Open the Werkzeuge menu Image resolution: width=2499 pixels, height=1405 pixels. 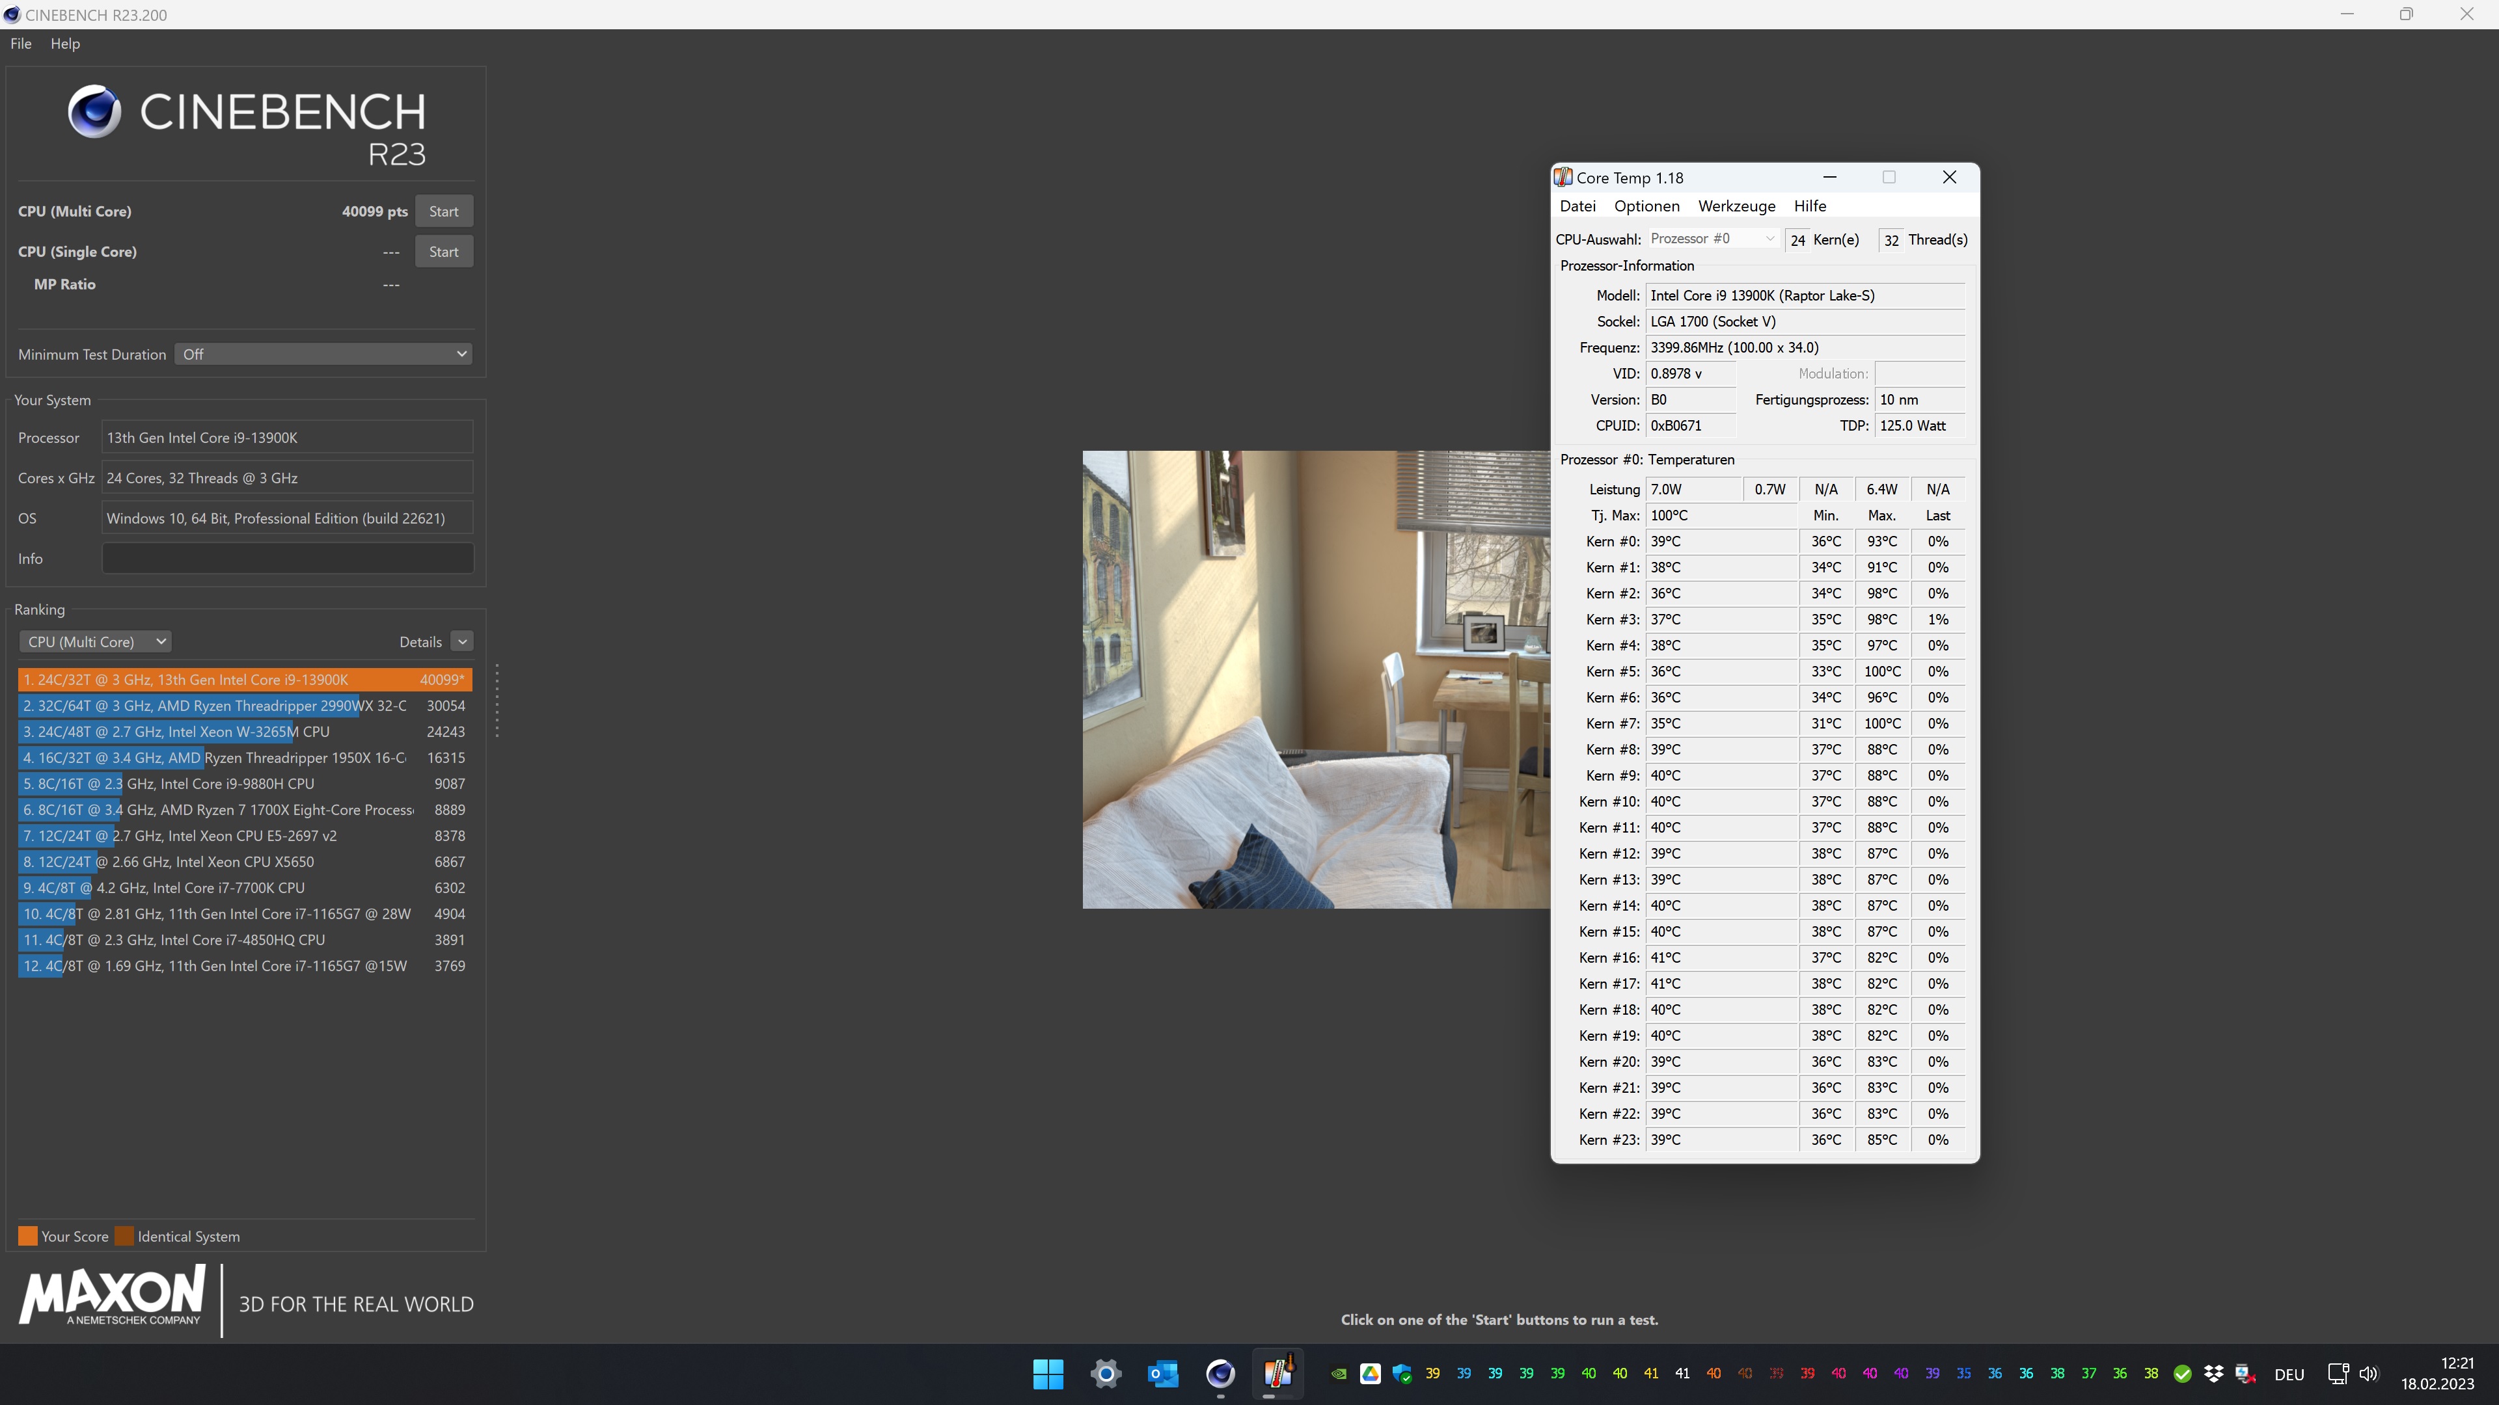(1736, 206)
